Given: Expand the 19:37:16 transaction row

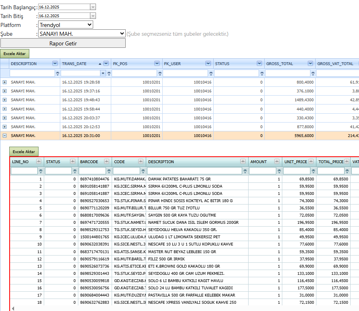Looking at the screenshot, I should pos(4,91).
